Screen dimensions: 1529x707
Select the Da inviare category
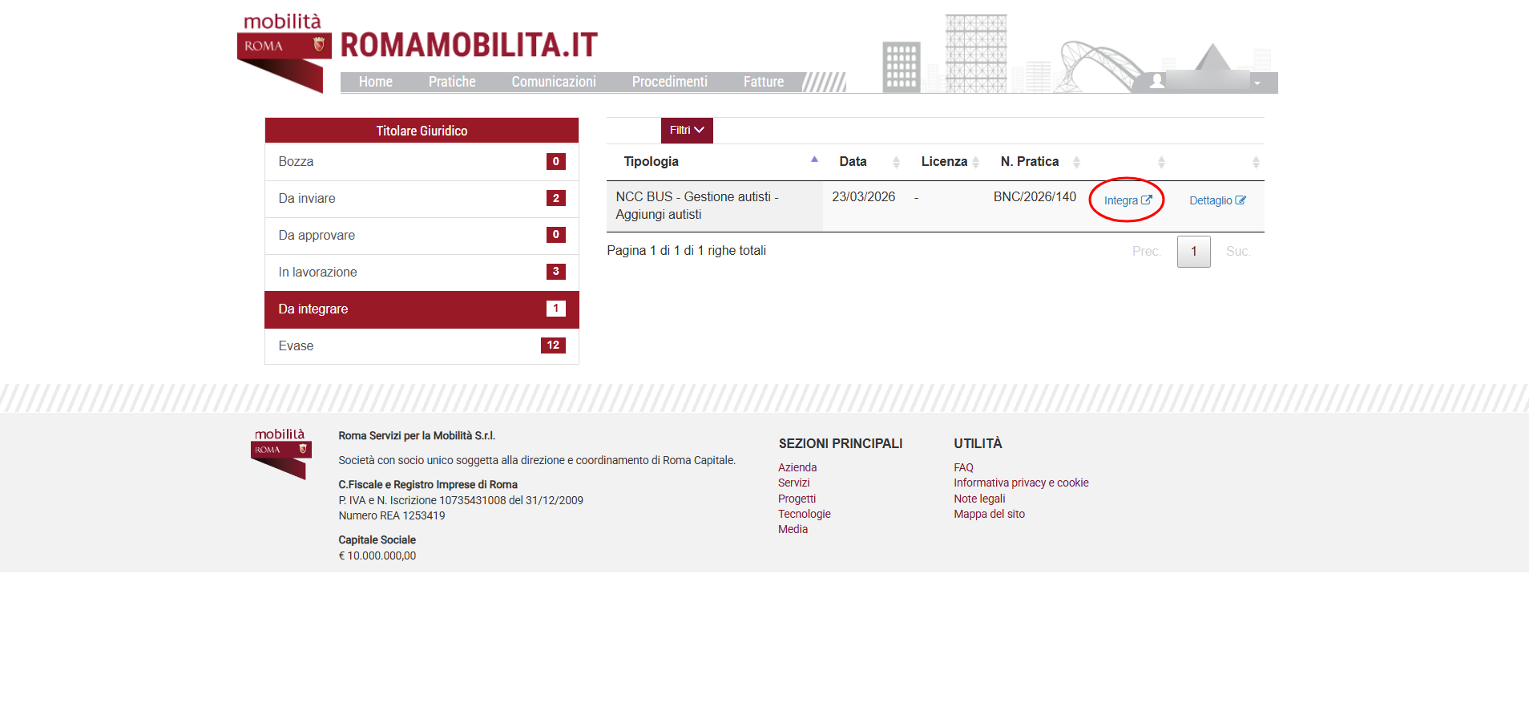pyautogui.click(x=422, y=199)
